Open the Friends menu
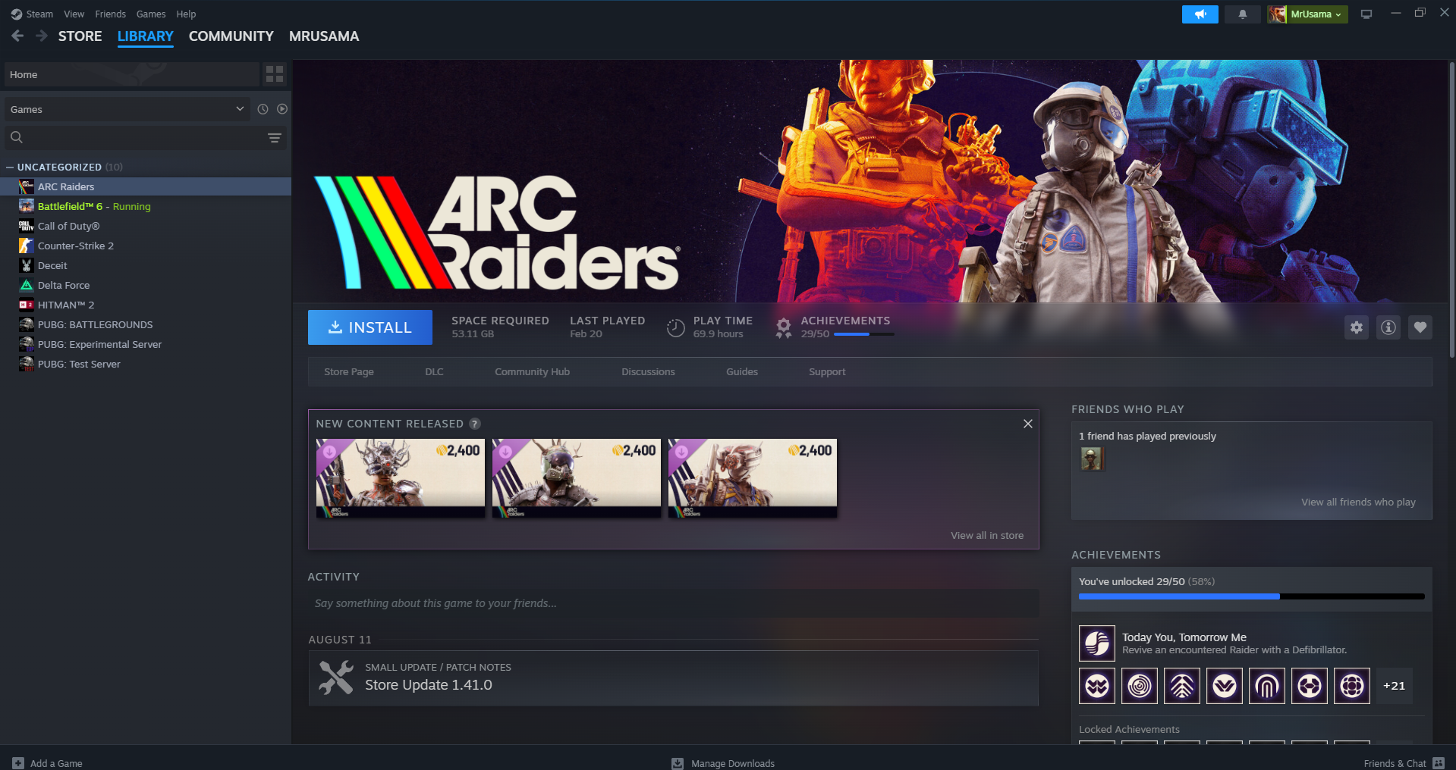Image resolution: width=1456 pixels, height=770 pixels. pos(111,14)
